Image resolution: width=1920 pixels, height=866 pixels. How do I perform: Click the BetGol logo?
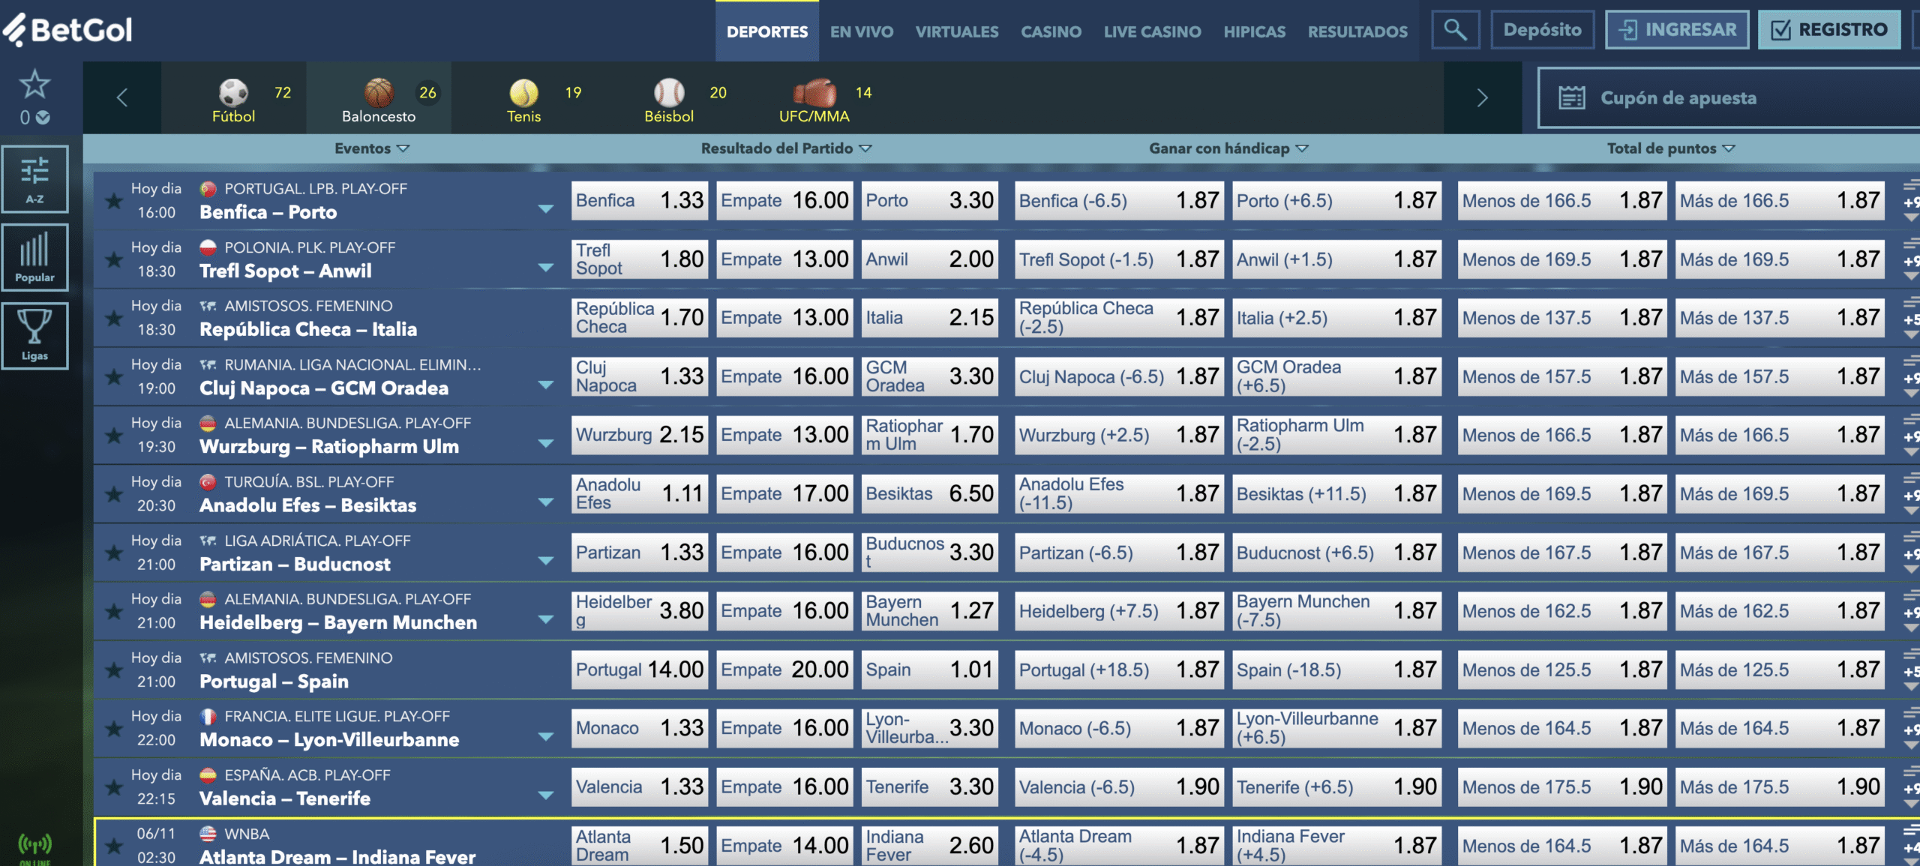click(x=67, y=30)
